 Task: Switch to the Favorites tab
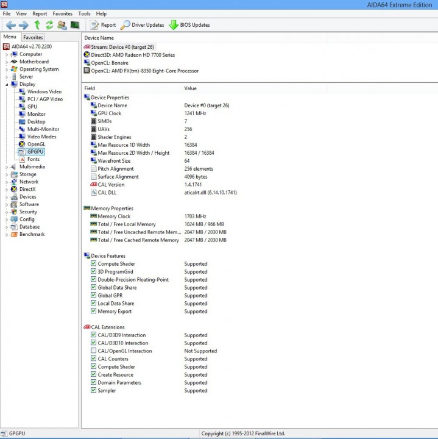(x=33, y=37)
